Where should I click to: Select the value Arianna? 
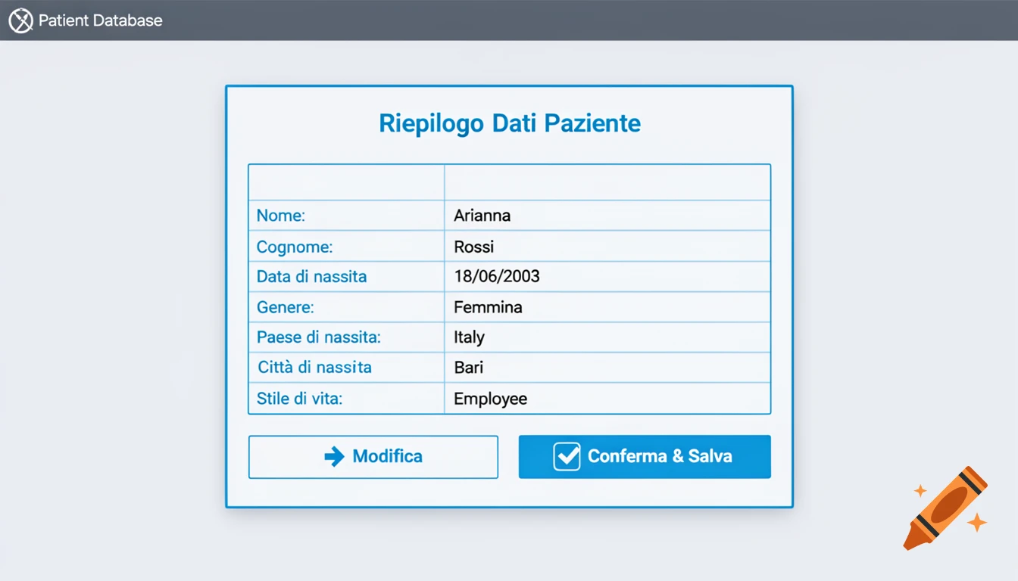tap(482, 216)
